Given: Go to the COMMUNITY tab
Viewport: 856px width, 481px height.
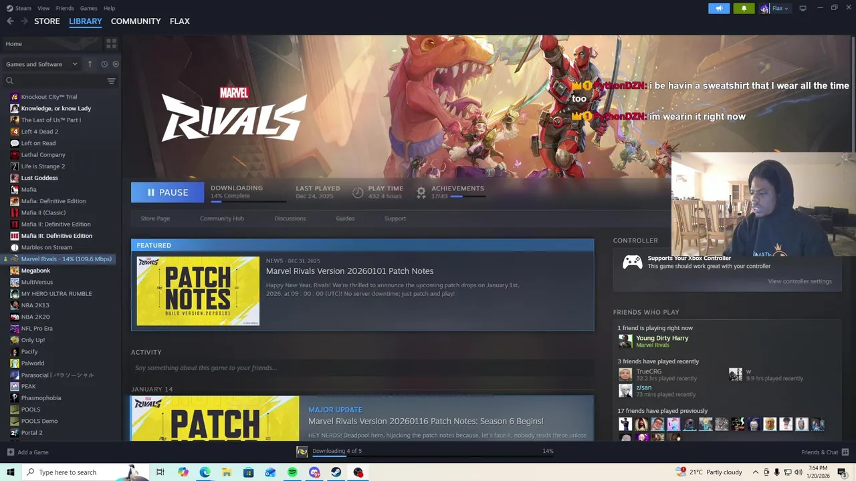Looking at the screenshot, I should tap(136, 21).
